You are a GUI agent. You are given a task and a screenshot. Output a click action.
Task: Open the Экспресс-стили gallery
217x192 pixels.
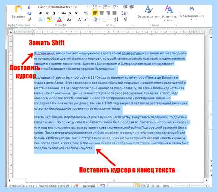pos(149,13)
